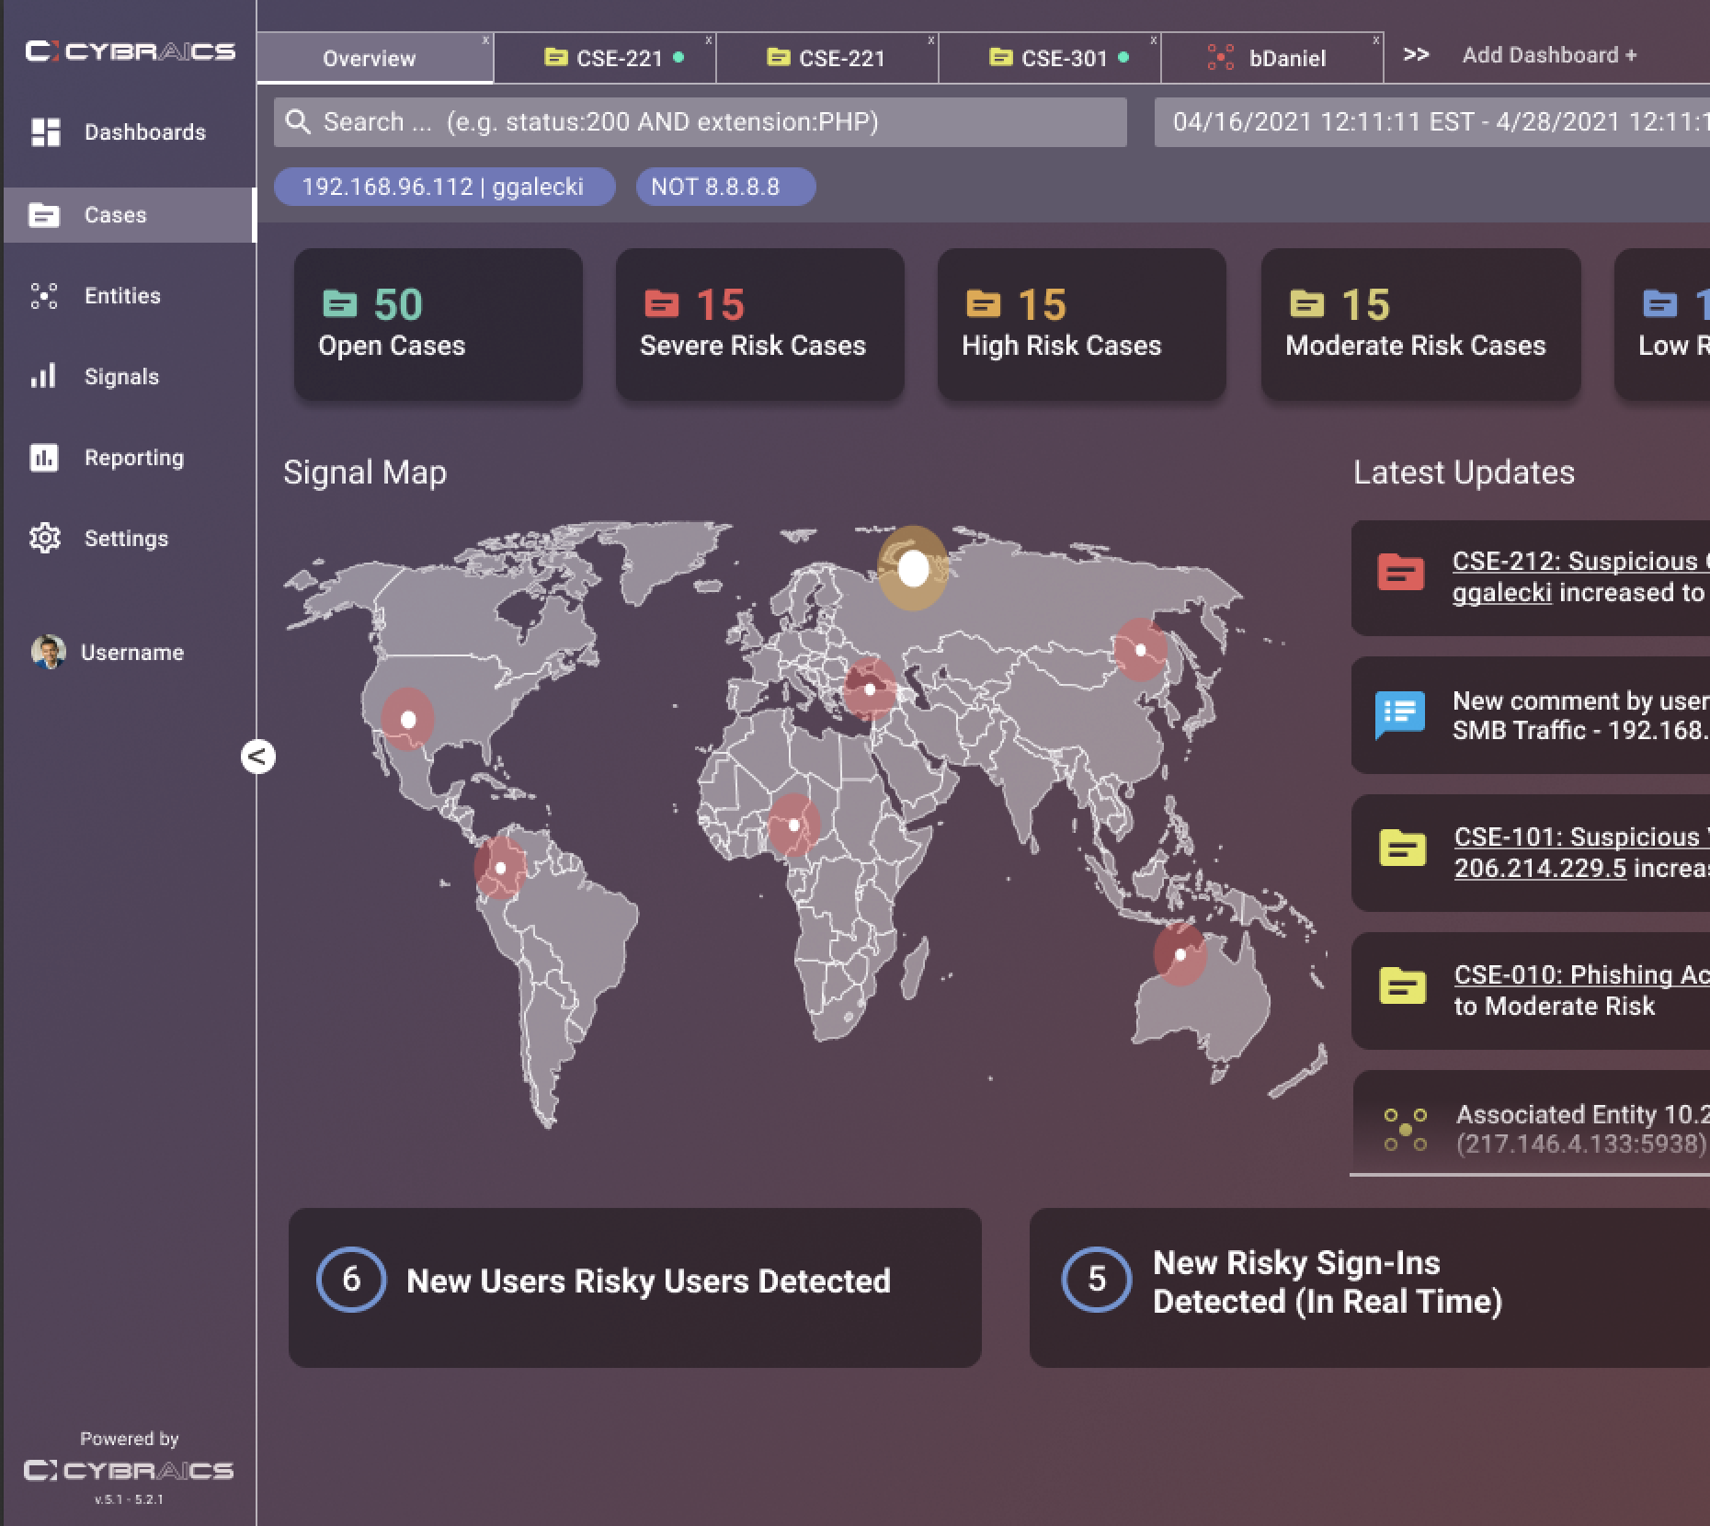Open Dashboards from the sidebar
The height and width of the screenshot is (1526, 1710).
tap(129, 132)
